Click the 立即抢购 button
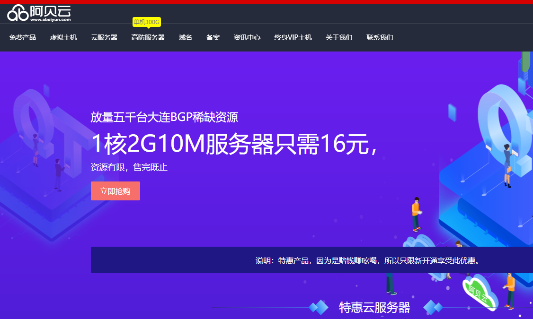 tap(115, 191)
